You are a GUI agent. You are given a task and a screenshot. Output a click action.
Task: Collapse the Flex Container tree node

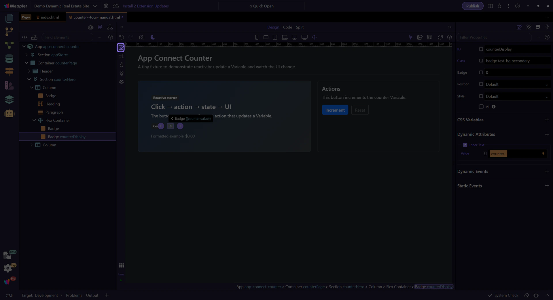(x=34, y=121)
